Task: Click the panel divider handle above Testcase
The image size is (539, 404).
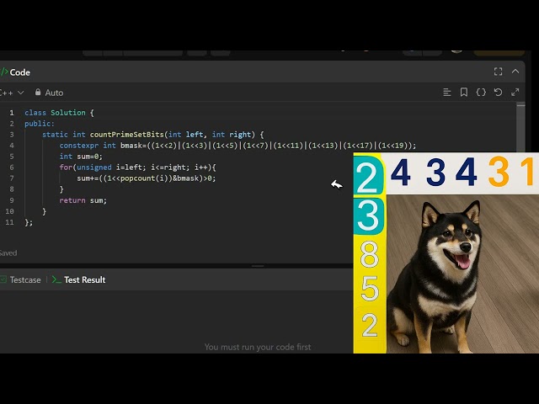Action: [x=258, y=266]
